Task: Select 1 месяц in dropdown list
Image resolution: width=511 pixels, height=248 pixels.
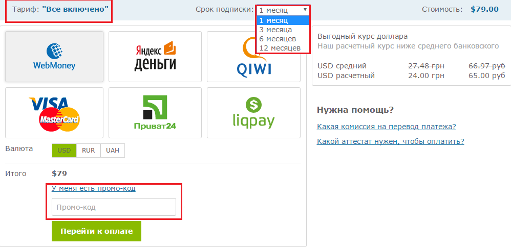Action: [283, 20]
